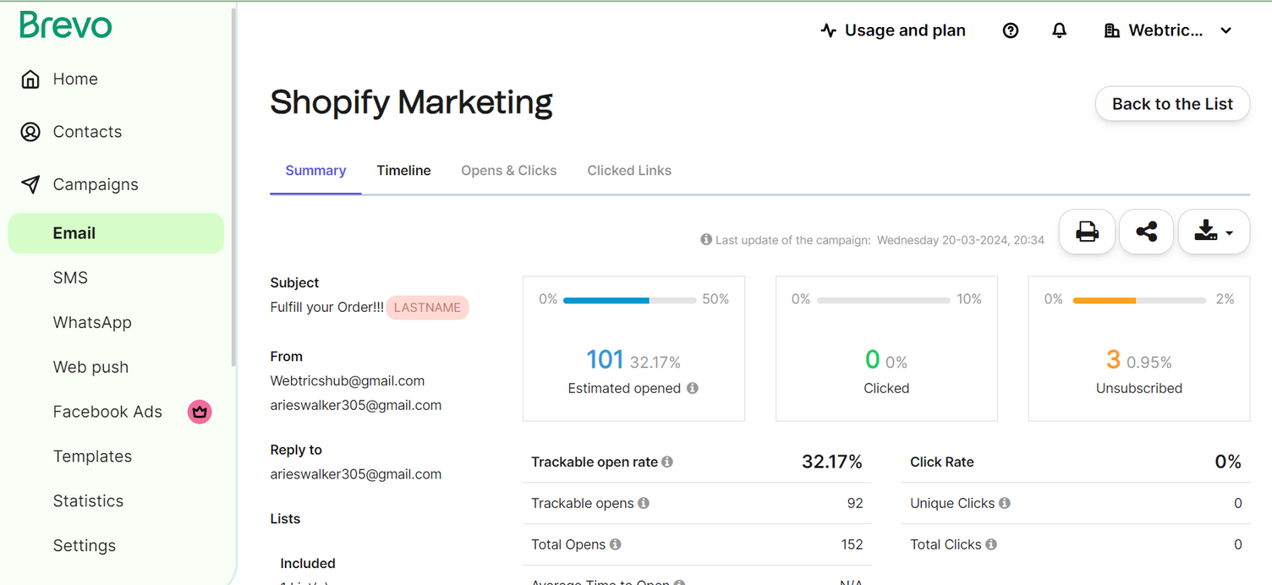The image size is (1272, 585).
Task: Click info icon beside Unique Clicks
Action: pos(1005,503)
